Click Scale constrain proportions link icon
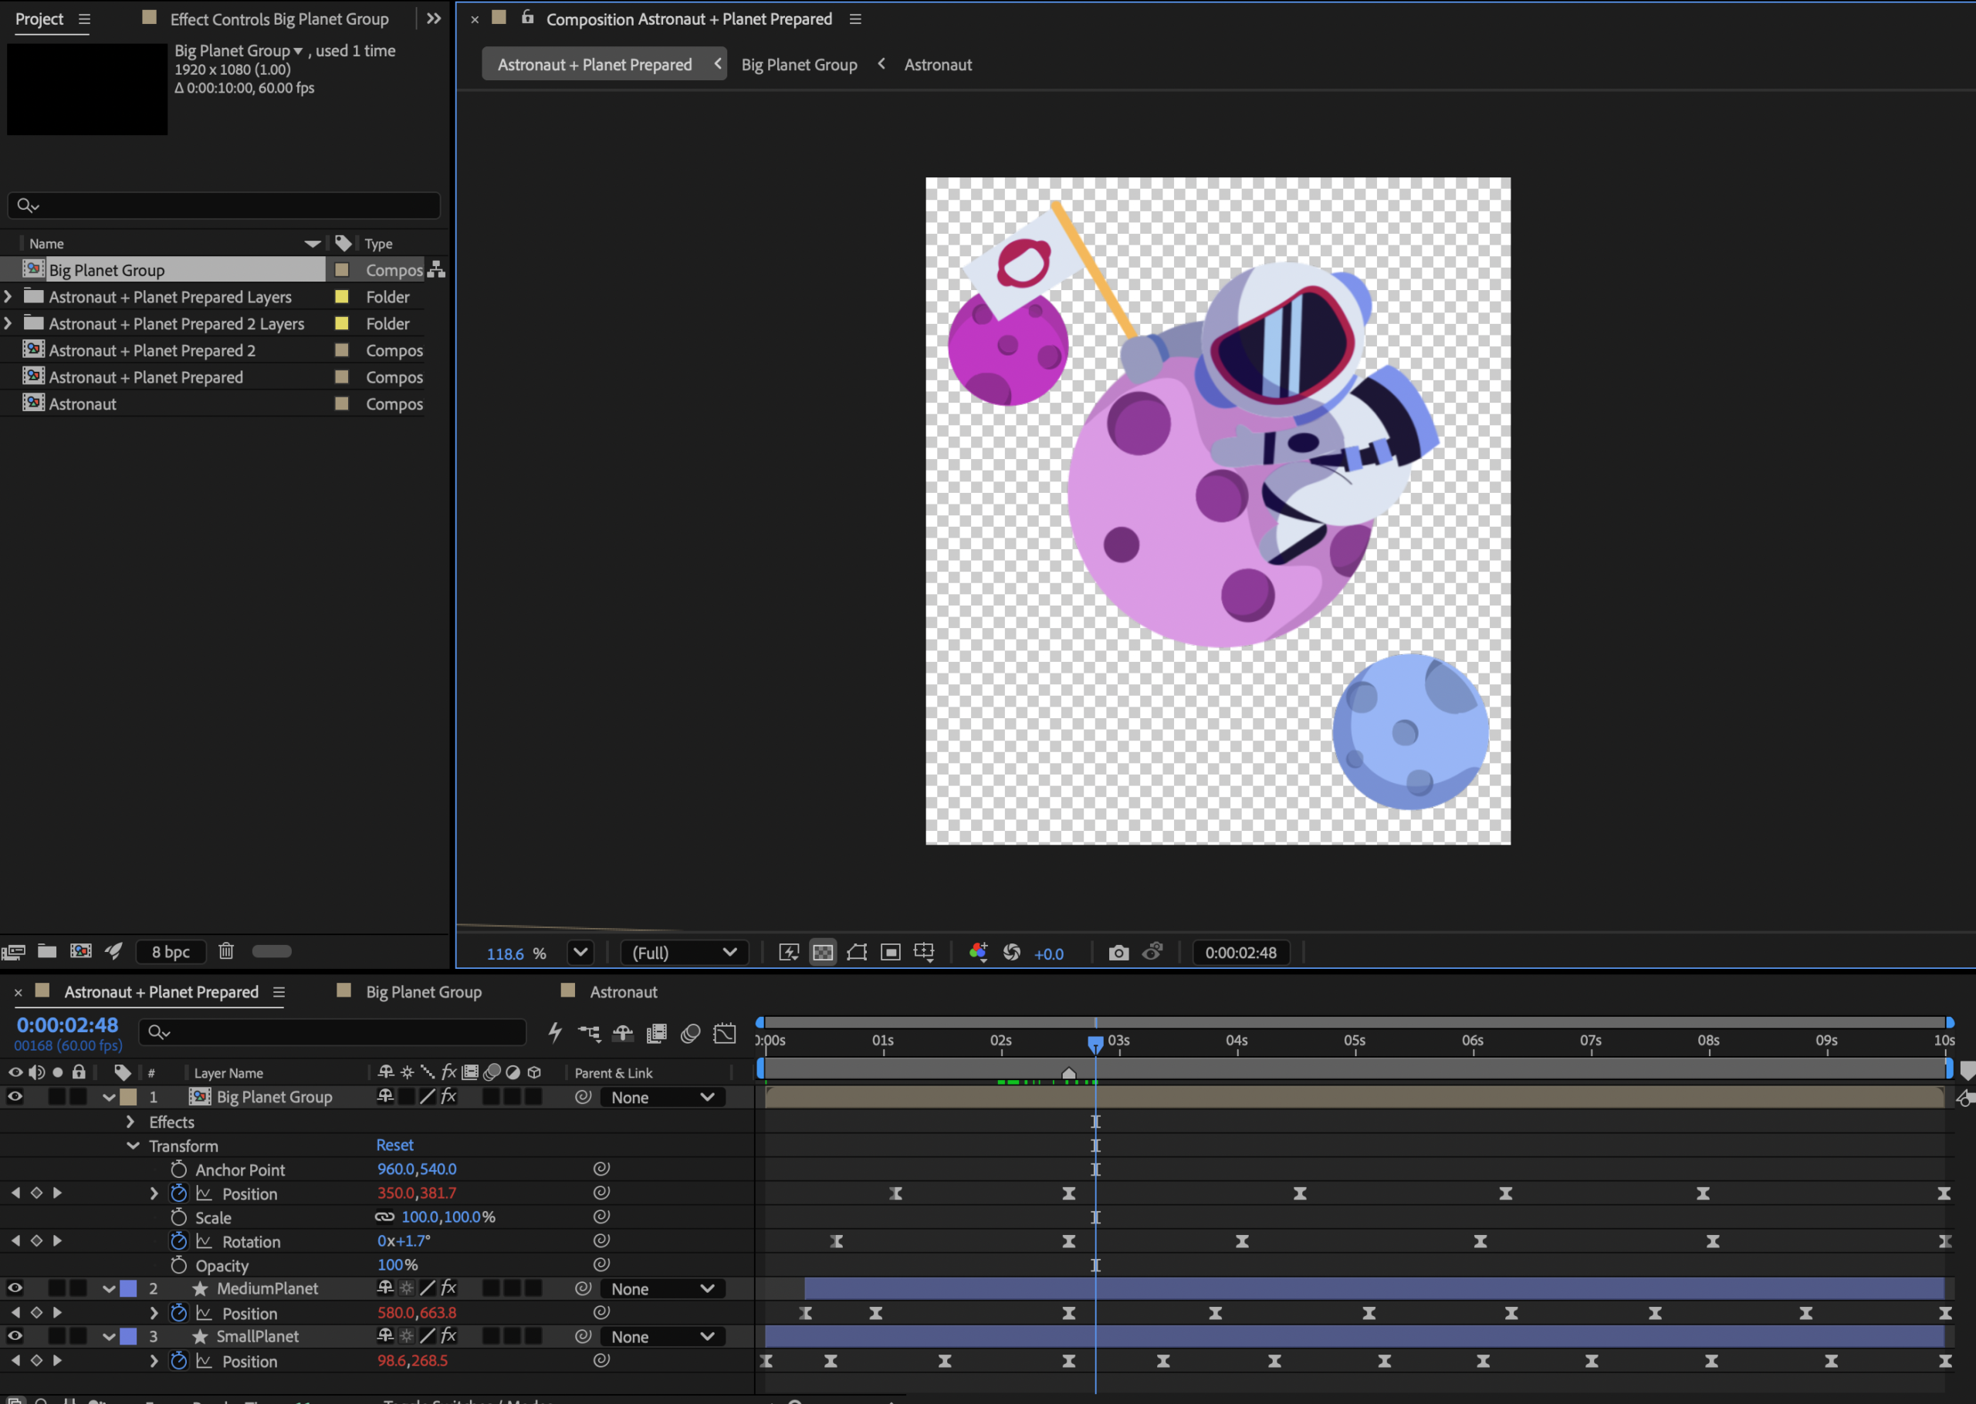The image size is (1976, 1404). 384,1217
